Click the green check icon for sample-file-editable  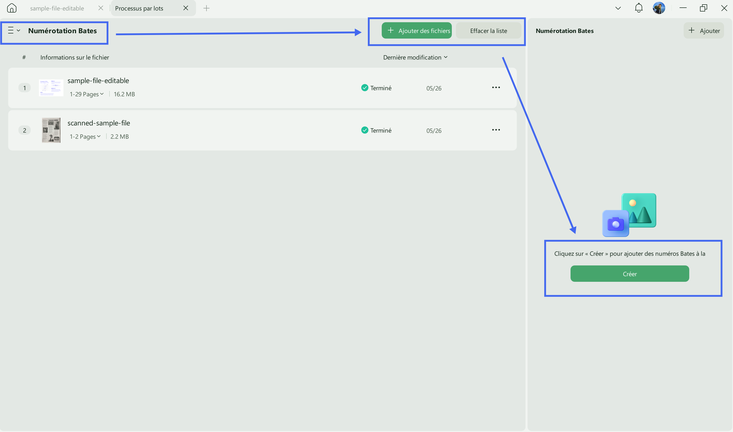click(x=365, y=88)
